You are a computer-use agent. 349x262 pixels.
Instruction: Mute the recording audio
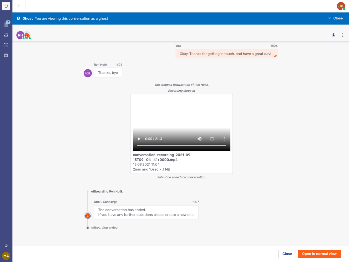200,139
